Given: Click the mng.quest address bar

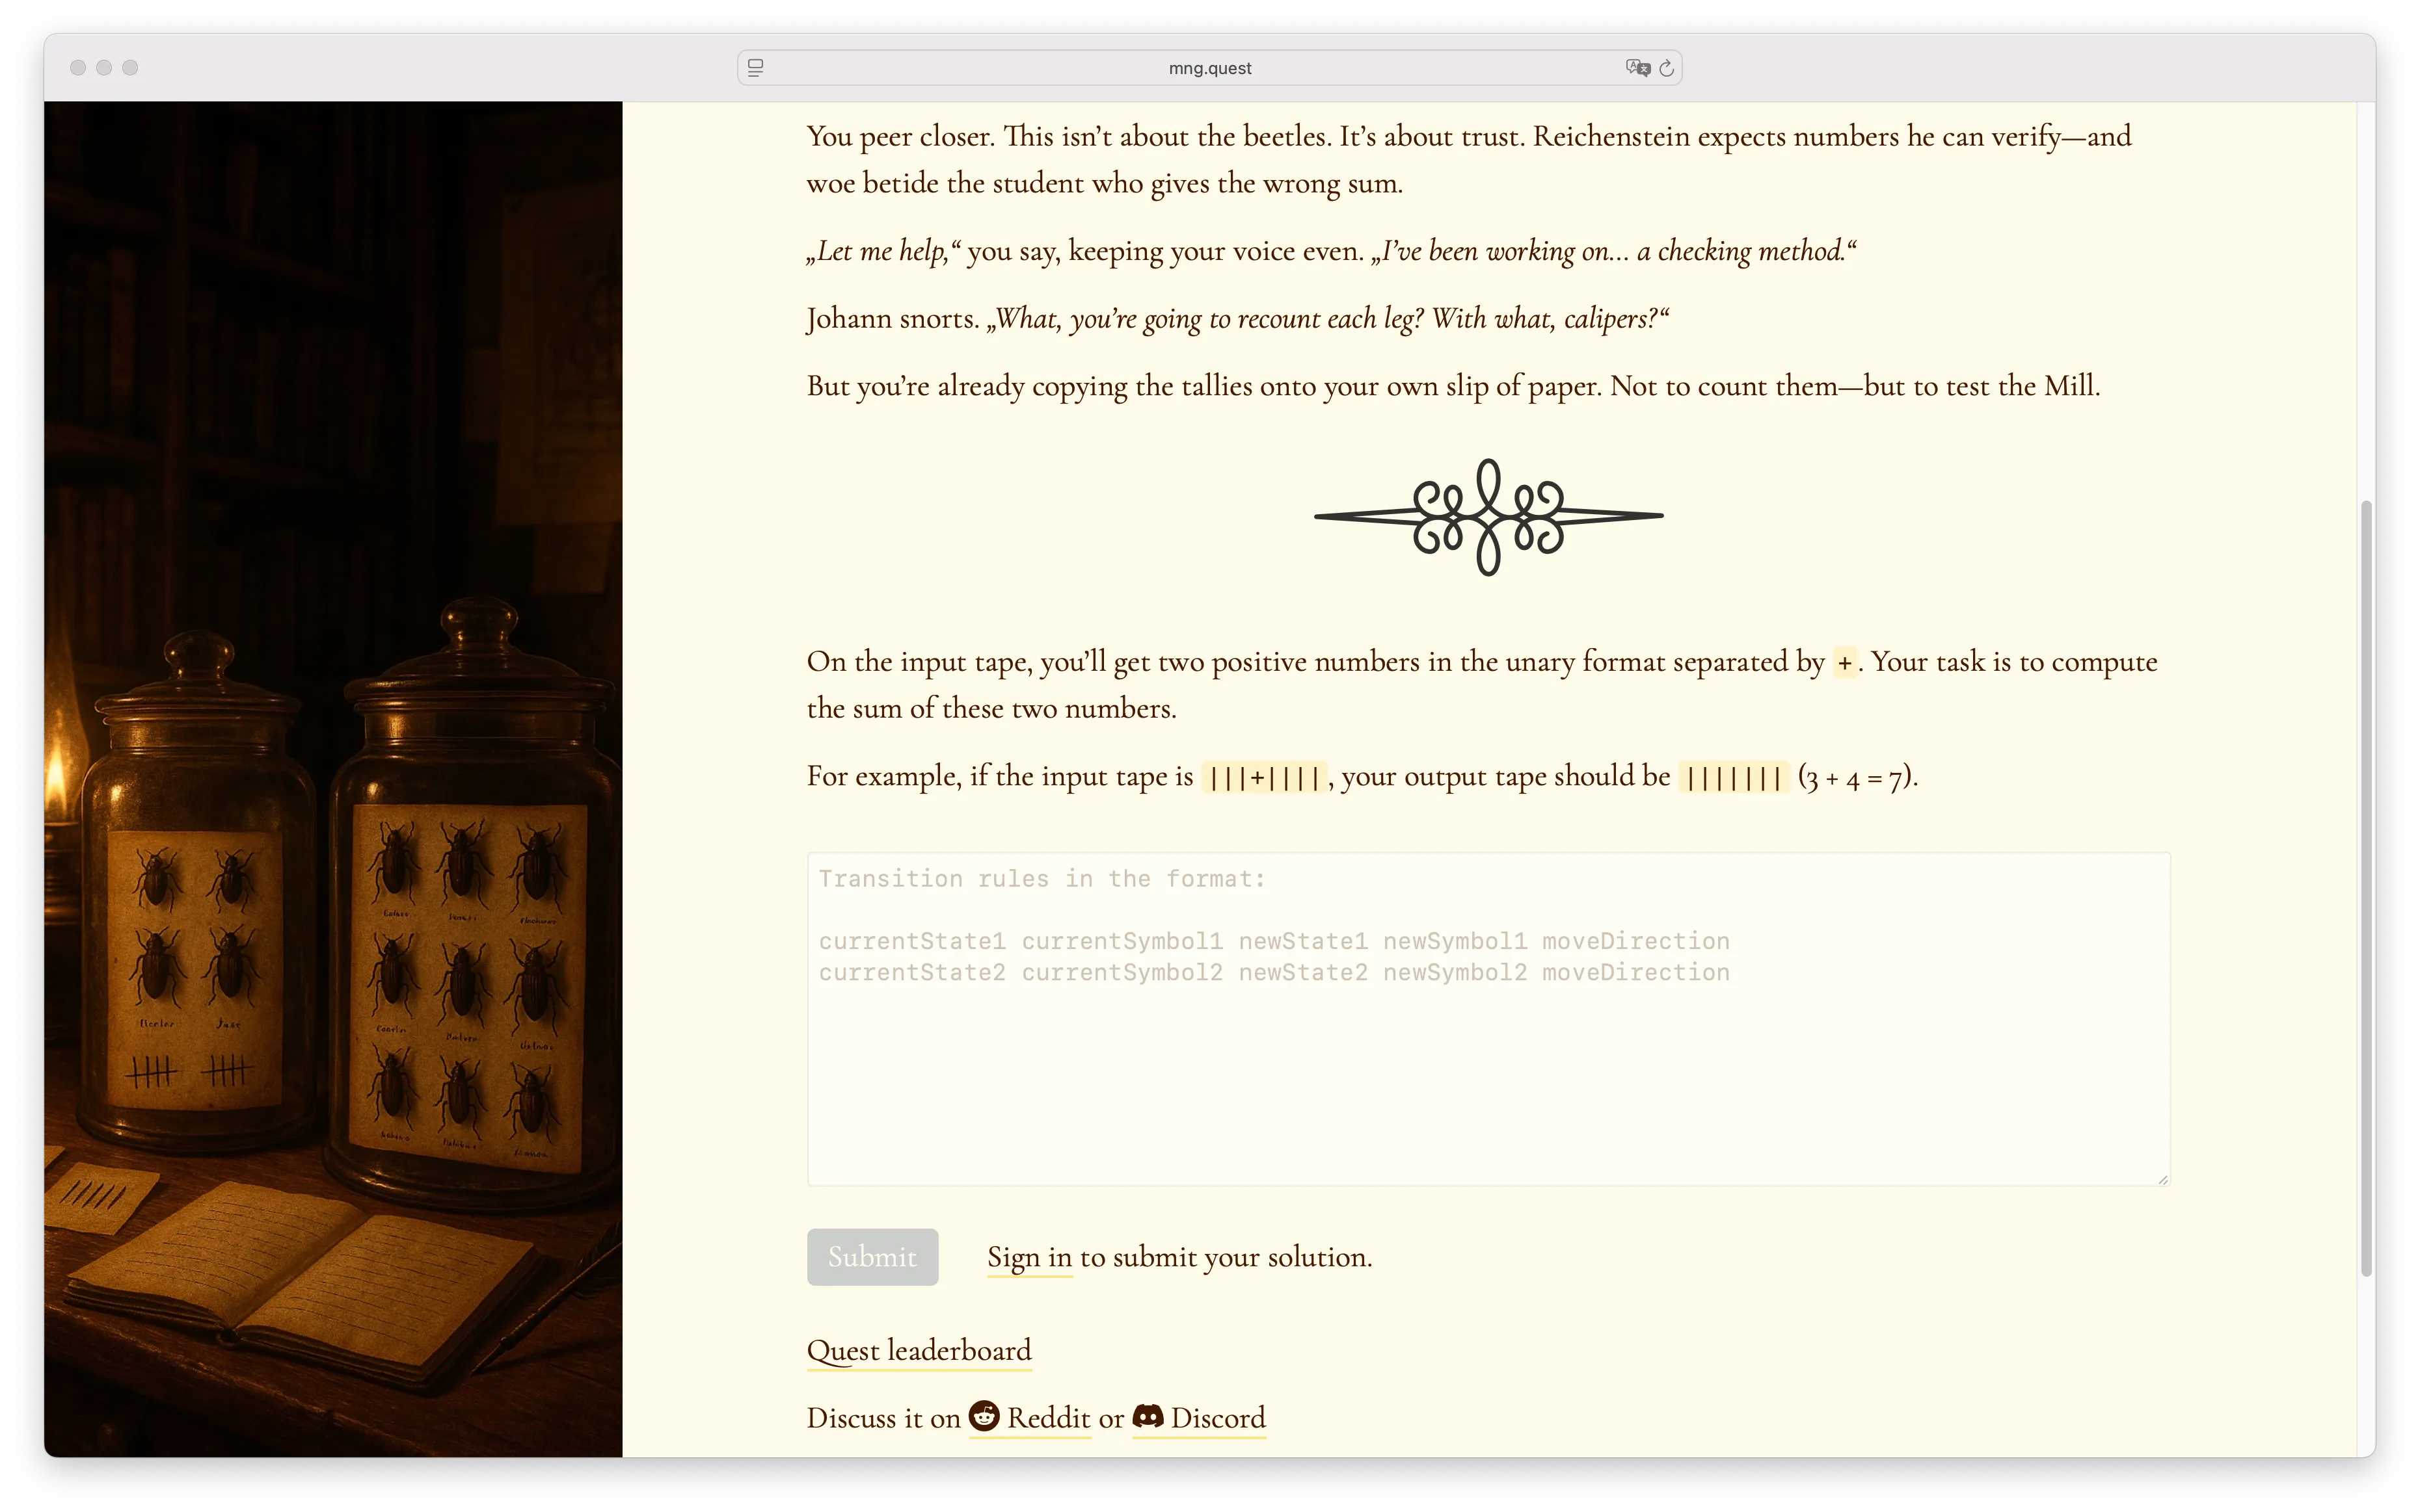Looking at the screenshot, I should tap(1209, 68).
